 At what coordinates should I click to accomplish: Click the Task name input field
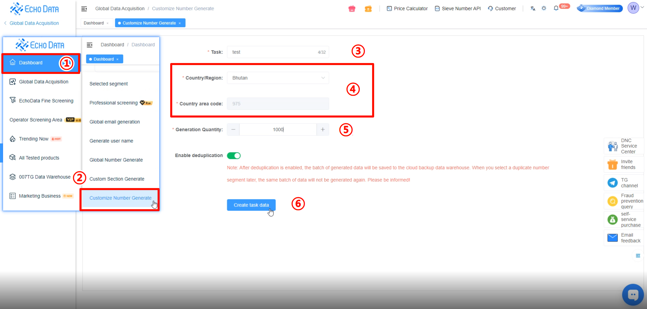coord(273,52)
